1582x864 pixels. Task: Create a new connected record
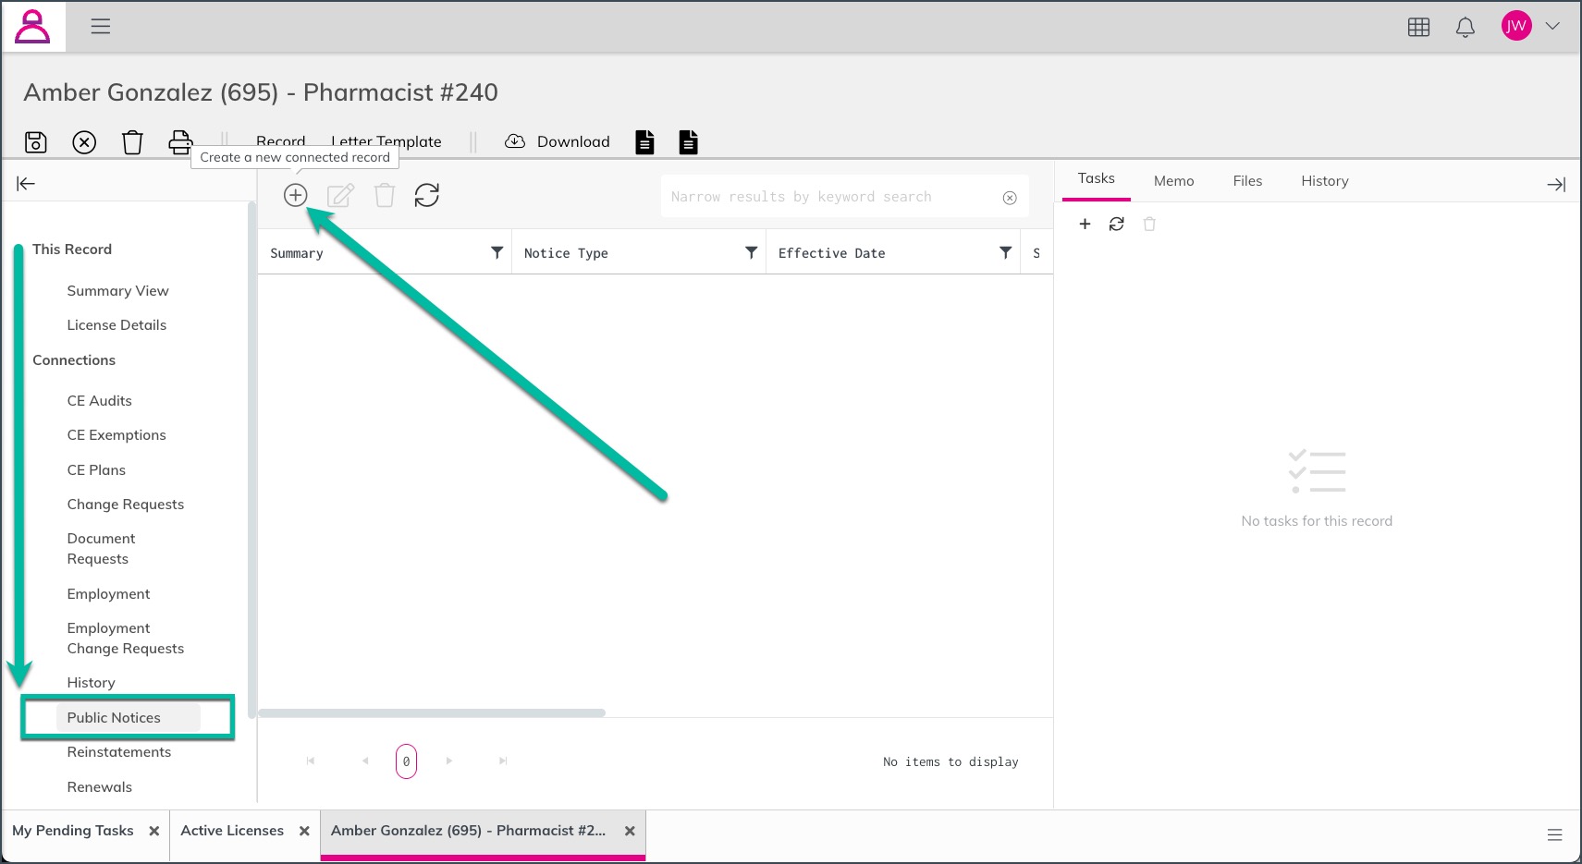tap(295, 195)
